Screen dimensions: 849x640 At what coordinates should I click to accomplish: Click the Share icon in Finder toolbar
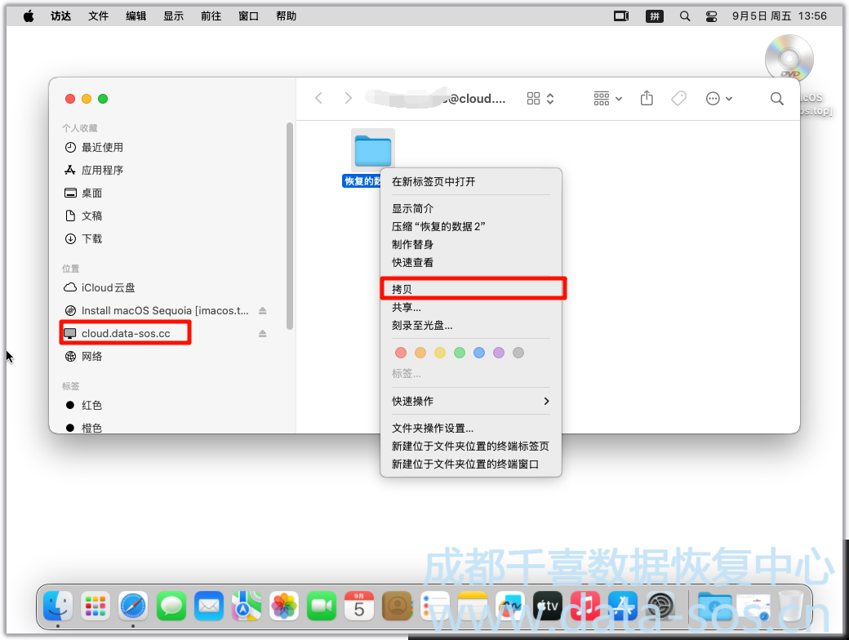tap(647, 99)
